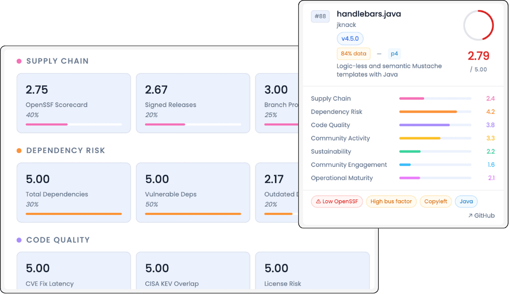509x294 pixels.
Task: Click the Supply Chain score bar
Action: point(435,99)
